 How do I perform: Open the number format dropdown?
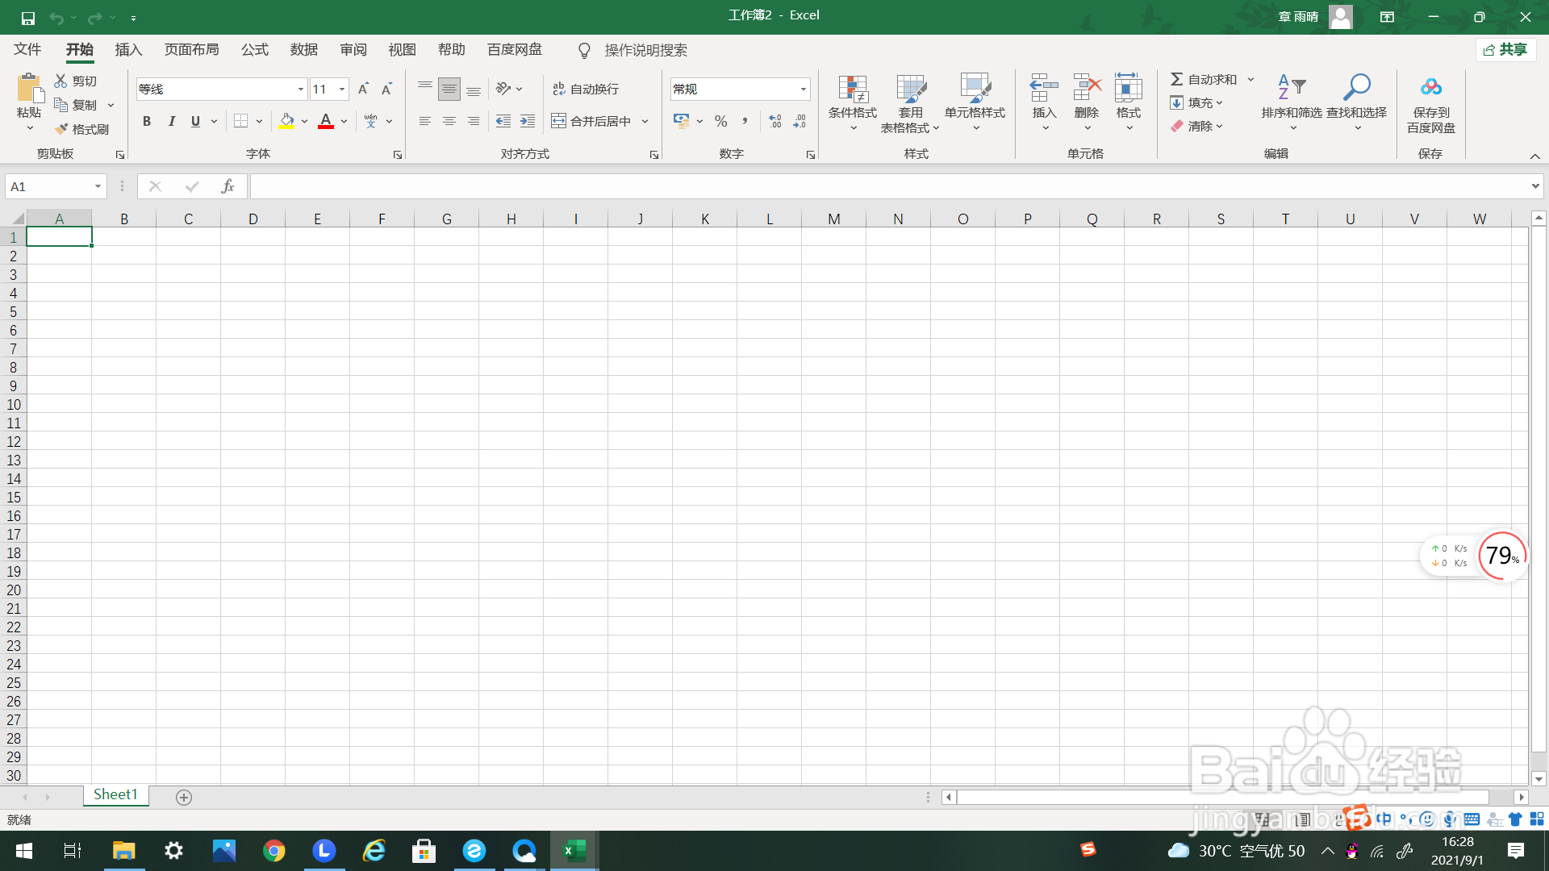804,89
